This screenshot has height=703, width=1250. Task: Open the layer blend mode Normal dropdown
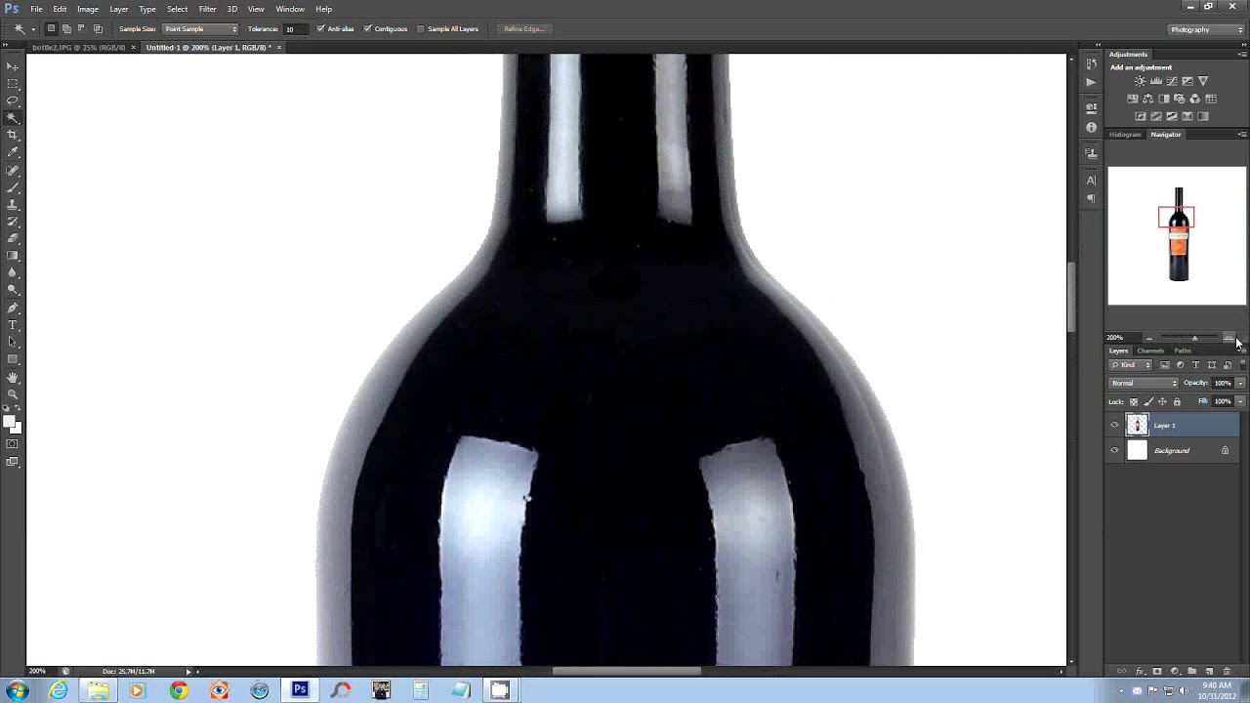(1144, 383)
